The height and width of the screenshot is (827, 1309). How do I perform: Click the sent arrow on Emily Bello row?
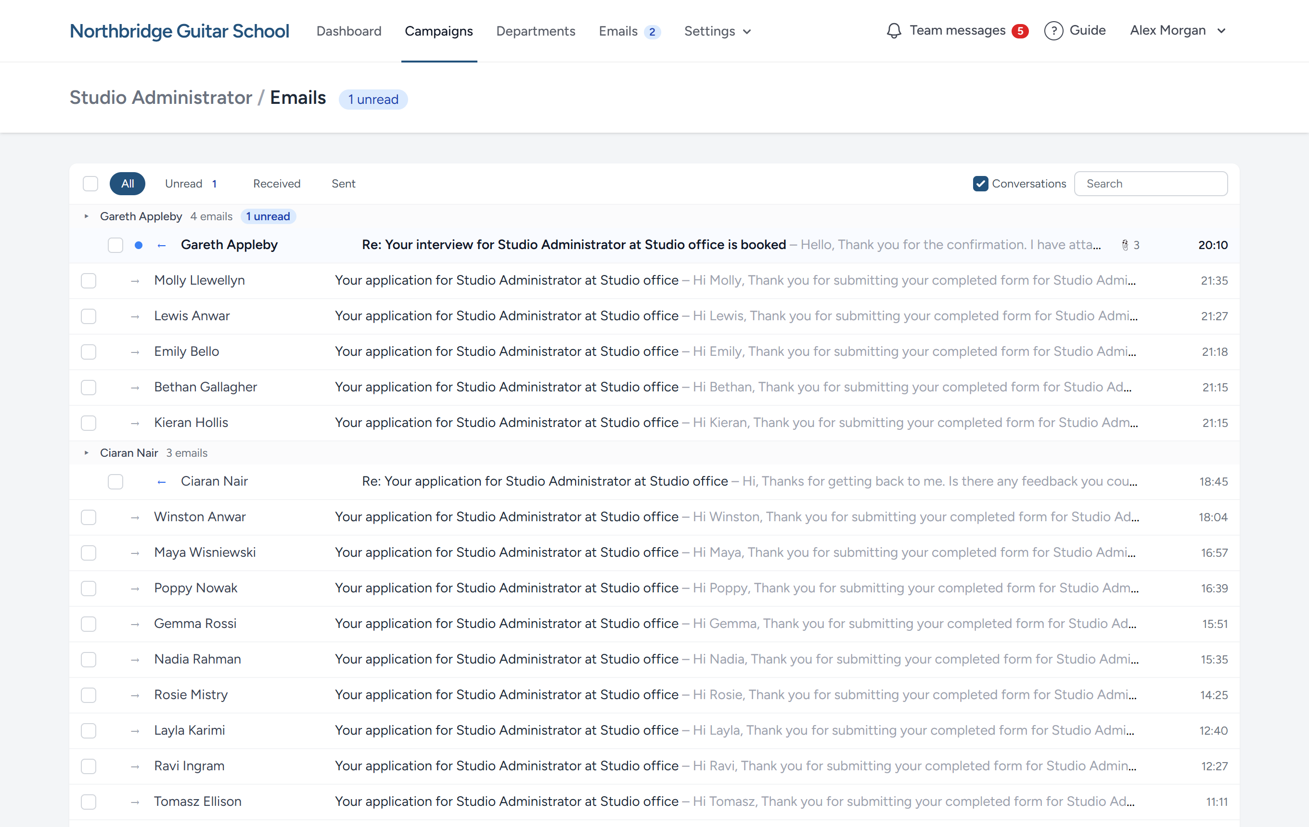(x=135, y=352)
